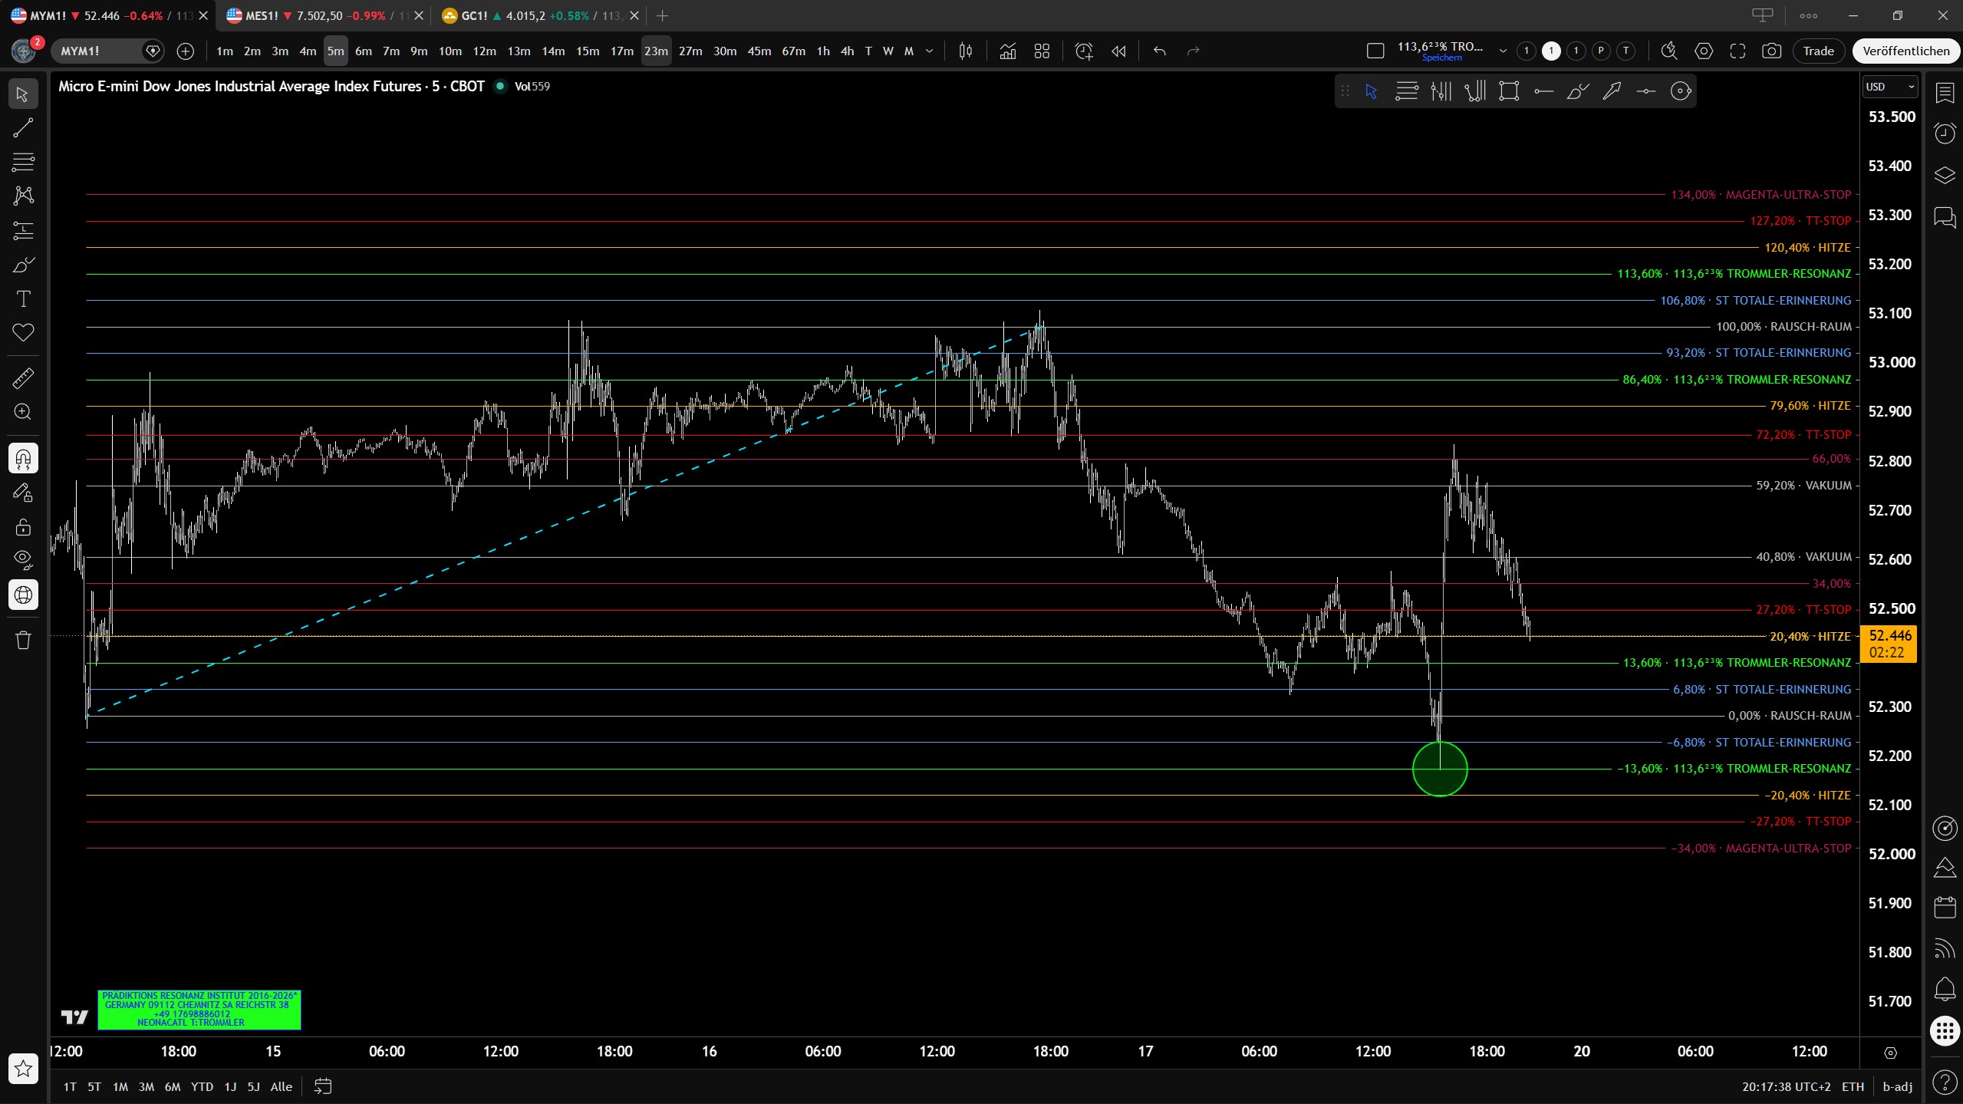The width and height of the screenshot is (1963, 1104).
Task: Open the user profile avatar menu
Action: (x=24, y=51)
